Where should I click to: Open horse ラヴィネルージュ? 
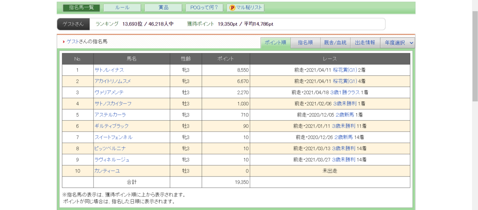point(112,159)
